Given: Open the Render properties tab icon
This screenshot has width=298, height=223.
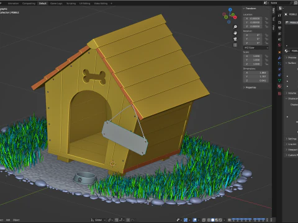Looking at the screenshot, I should pos(279,22).
